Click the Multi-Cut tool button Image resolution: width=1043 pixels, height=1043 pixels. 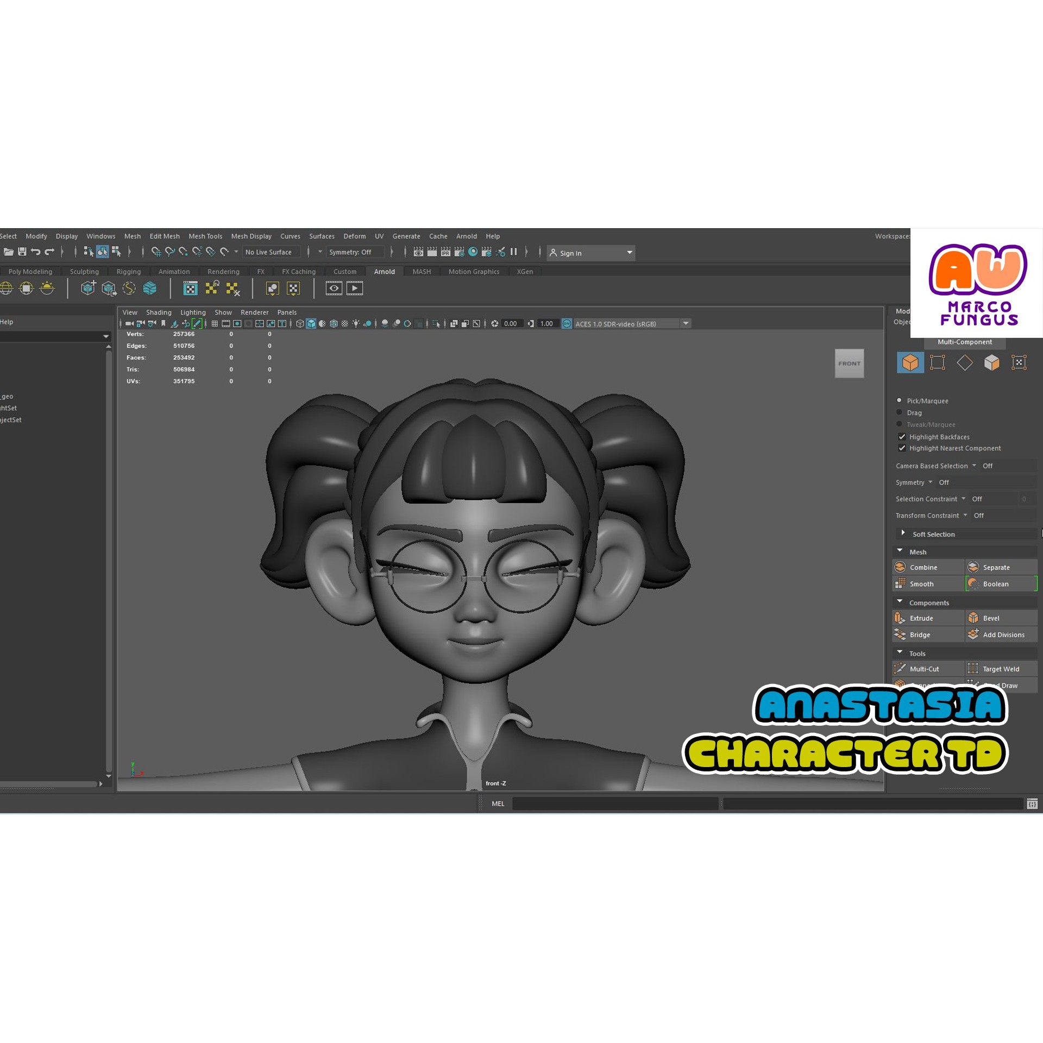pos(928,669)
